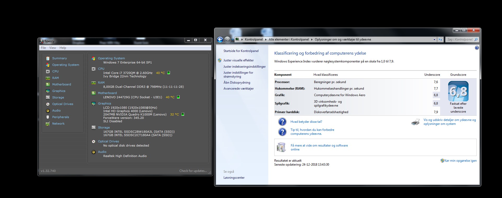Click the 6,8 Grundscore badge

tap(458, 91)
